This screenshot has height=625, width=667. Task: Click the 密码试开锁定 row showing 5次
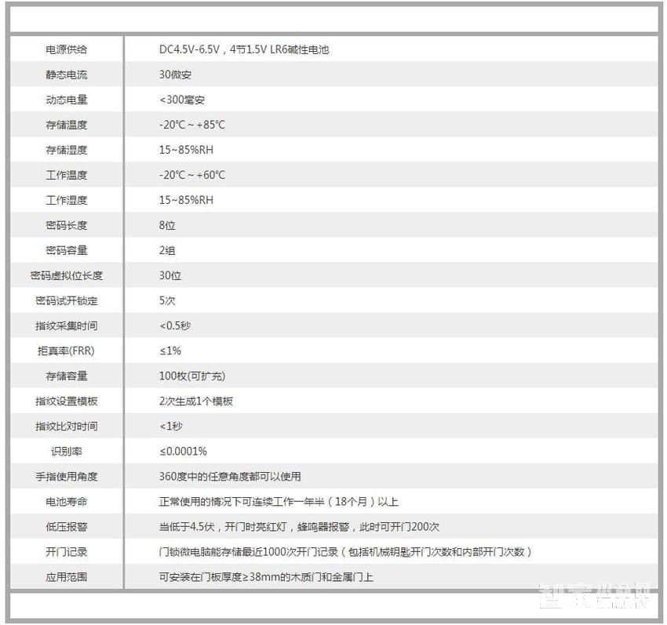tap(67, 300)
